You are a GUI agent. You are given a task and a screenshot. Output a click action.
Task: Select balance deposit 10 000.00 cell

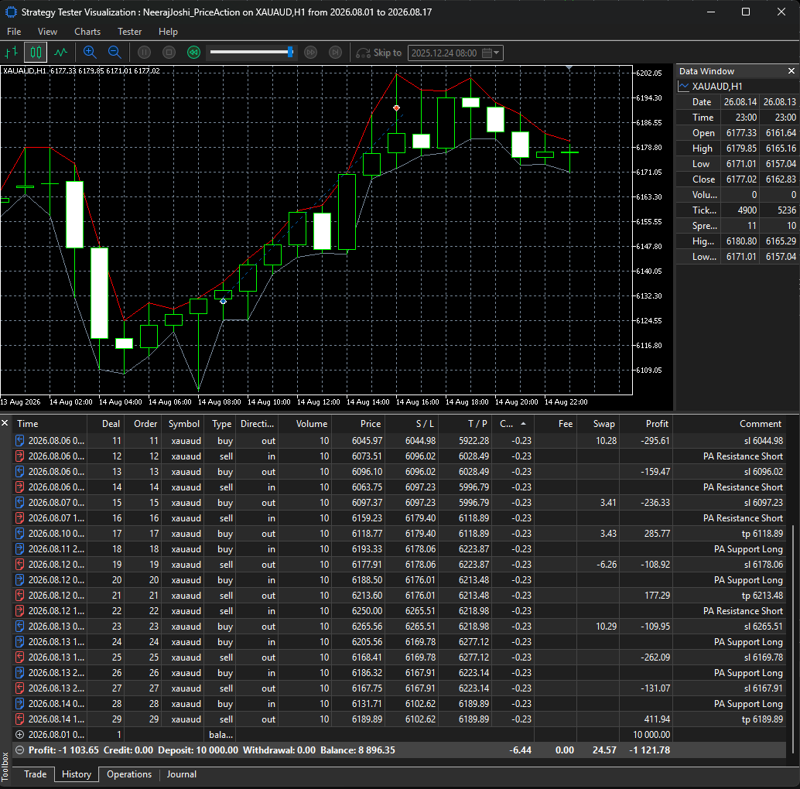tap(651, 735)
